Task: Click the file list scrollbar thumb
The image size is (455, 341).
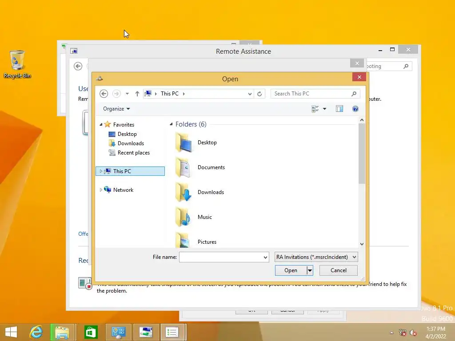Action: point(362,153)
